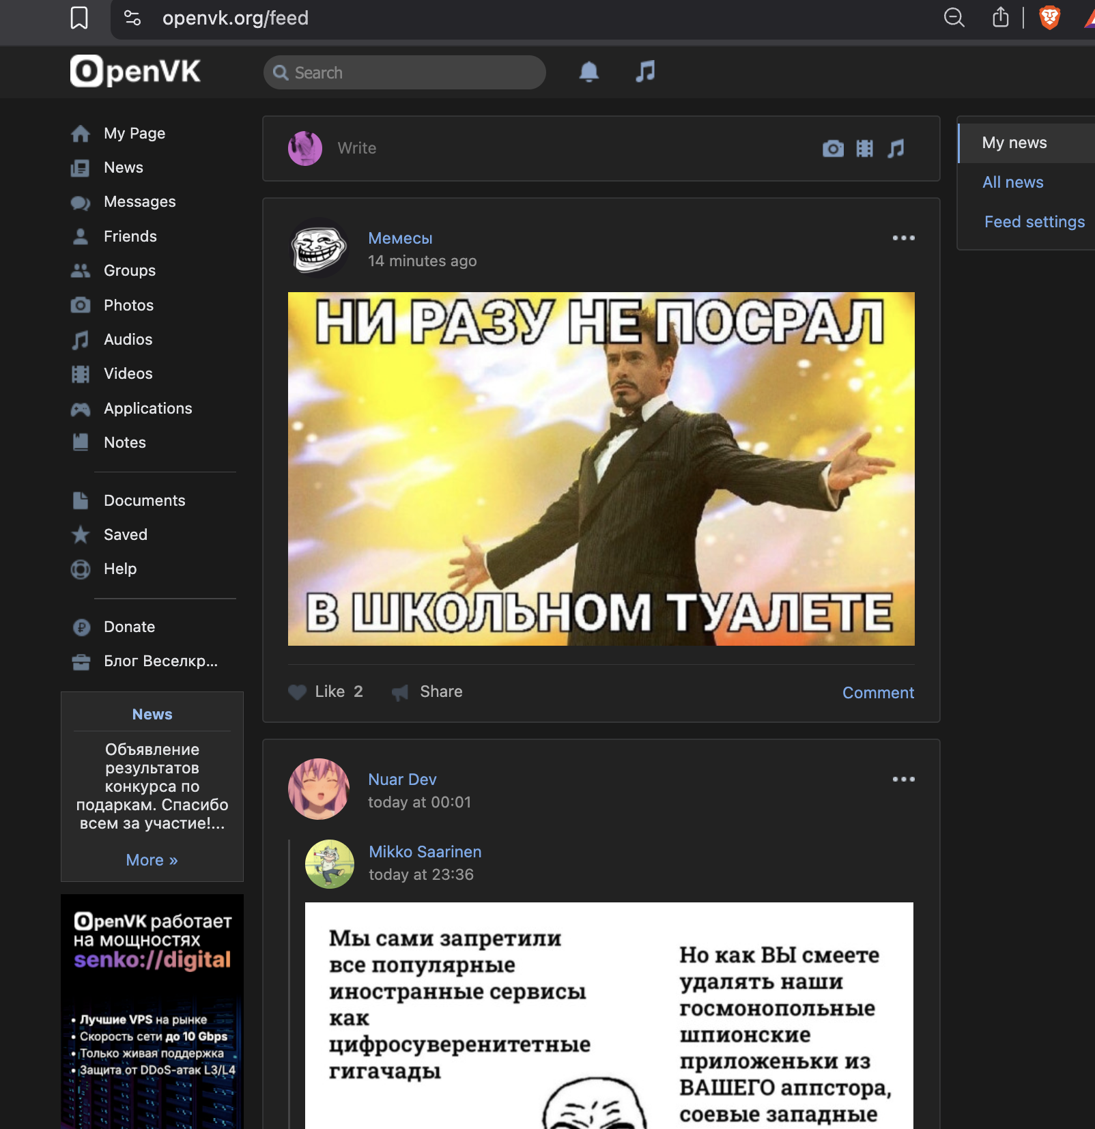Share the Мемесы post
This screenshot has height=1129, width=1095.
(x=427, y=692)
